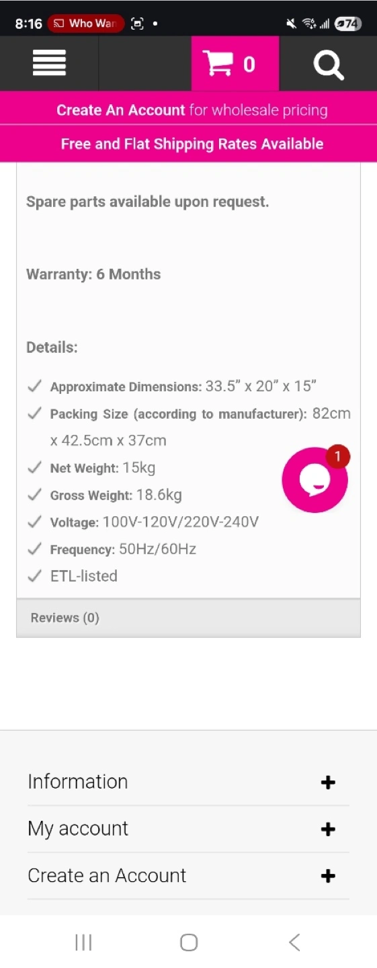Tap the Android home button
Screen dimensions: 377x968
pos(189,942)
